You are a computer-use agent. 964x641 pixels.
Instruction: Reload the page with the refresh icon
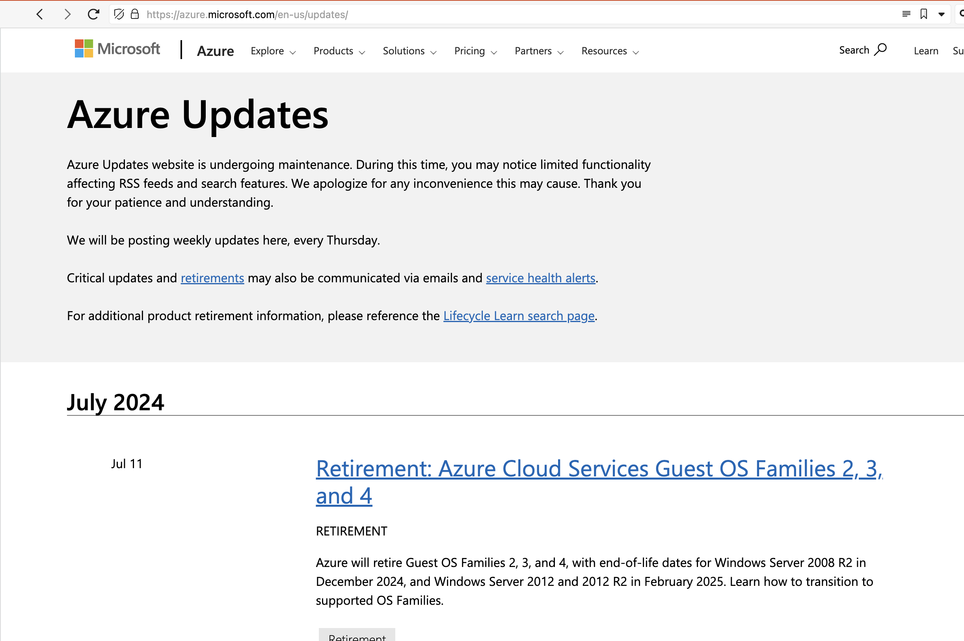(x=94, y=14)
